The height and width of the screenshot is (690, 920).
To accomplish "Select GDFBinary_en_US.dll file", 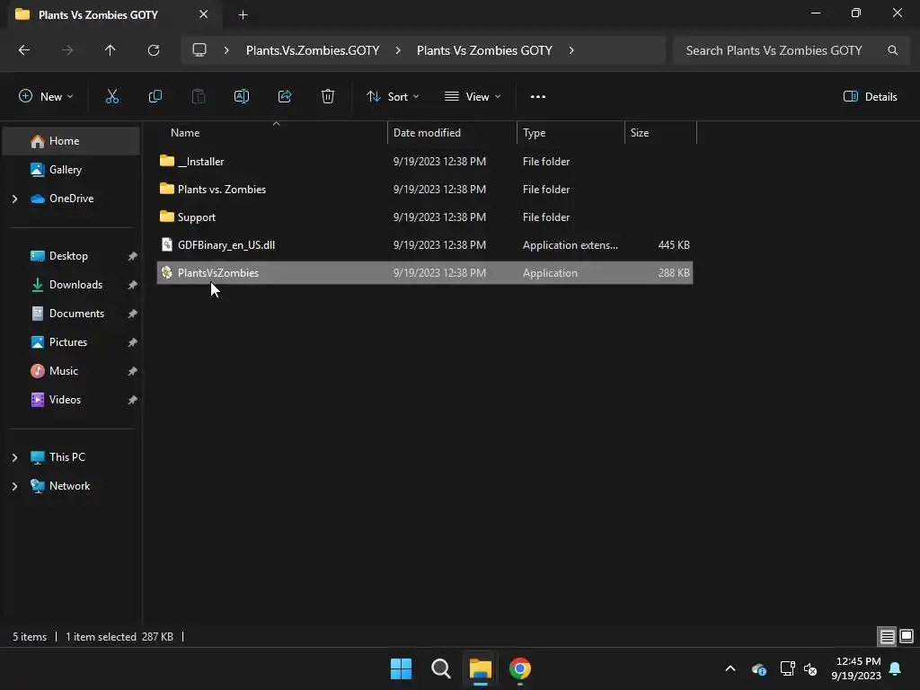I will pos(425,244).
